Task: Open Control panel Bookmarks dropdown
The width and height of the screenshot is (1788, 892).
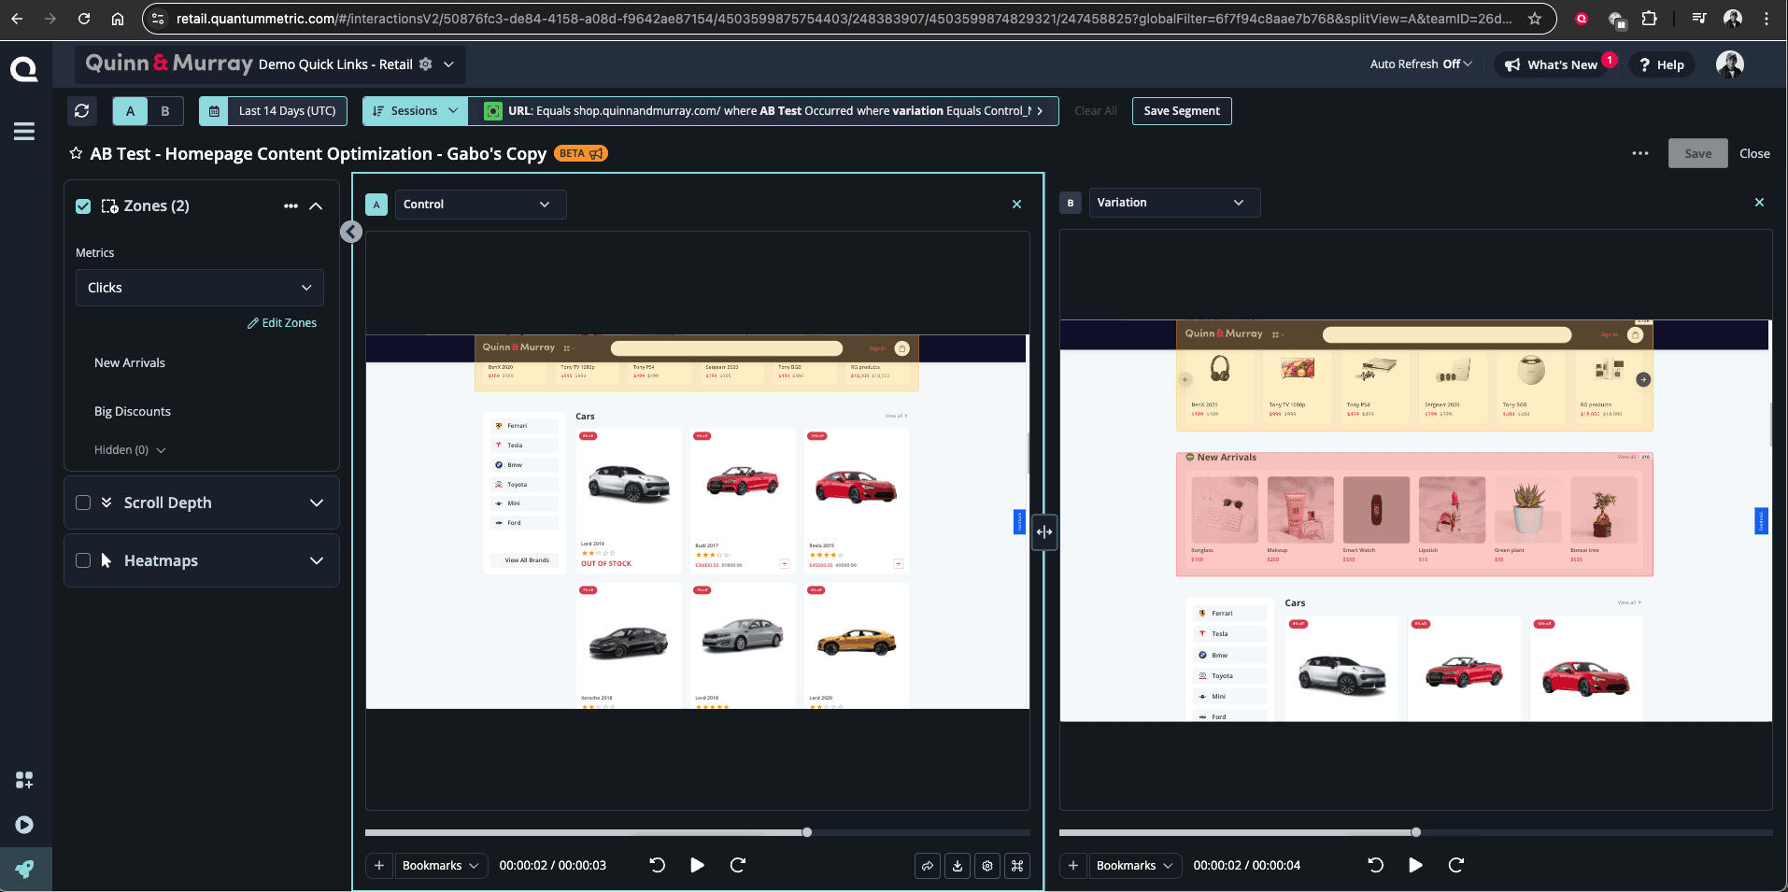Action: (x=440, y=866)
